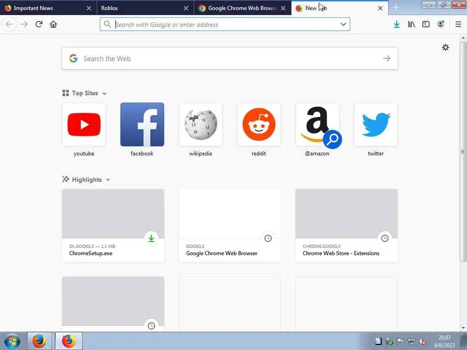467x350 pixels.
Task: Toggle the sidebar view icon
Action: pos(426,24)
